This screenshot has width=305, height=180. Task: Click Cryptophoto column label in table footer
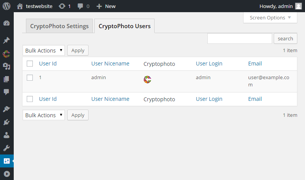[159, 99]
